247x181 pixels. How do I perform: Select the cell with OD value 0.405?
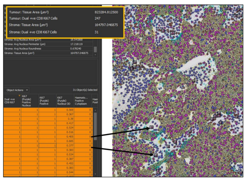click(x=65, y=137)
